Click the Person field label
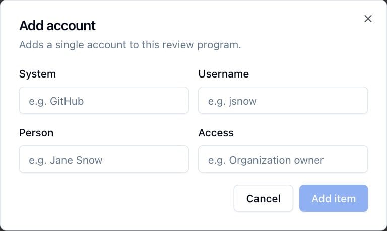 36,133
